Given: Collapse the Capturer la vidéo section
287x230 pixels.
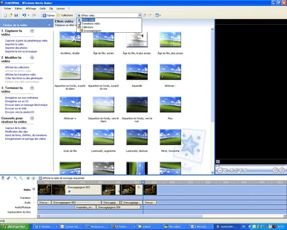Looking at the screenshot, I should point(32,31).
